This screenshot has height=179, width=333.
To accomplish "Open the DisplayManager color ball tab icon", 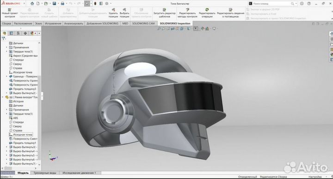I will (32, 33).
